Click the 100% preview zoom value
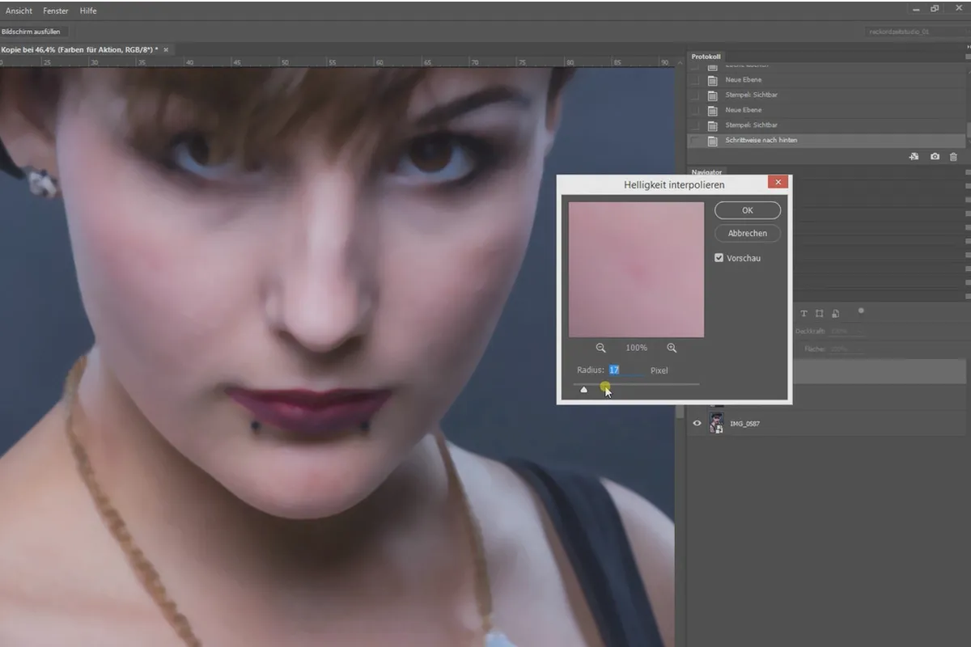The width and height of the screenshot is (971, 647). (x=637, y=348)
